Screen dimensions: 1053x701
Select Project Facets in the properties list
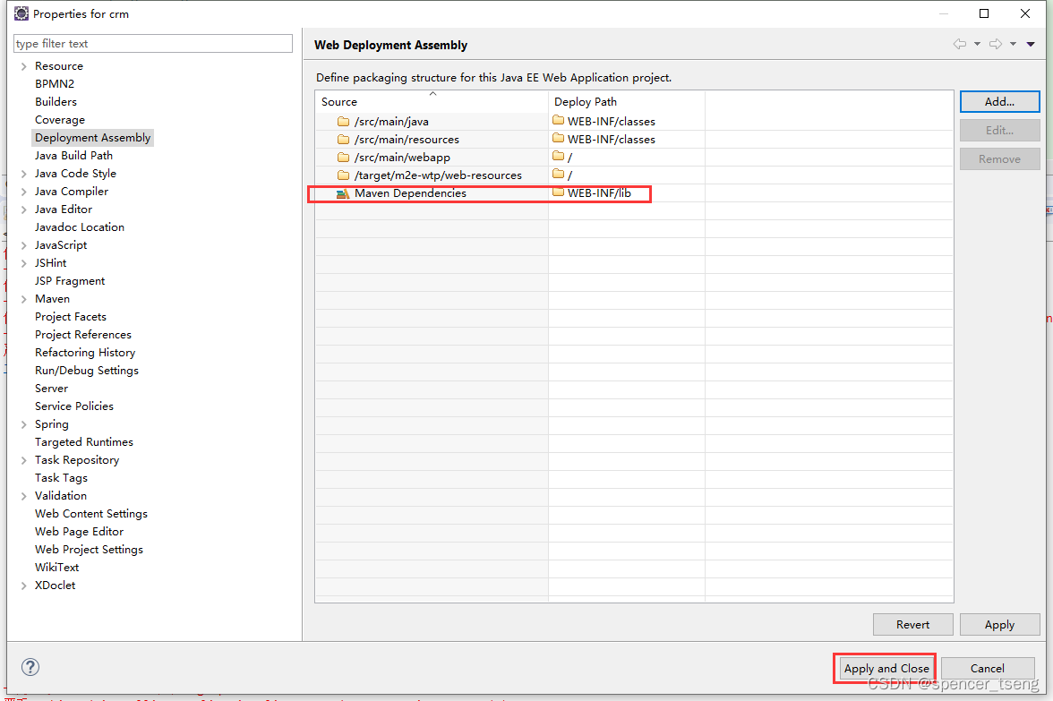(x=70, y=316)
